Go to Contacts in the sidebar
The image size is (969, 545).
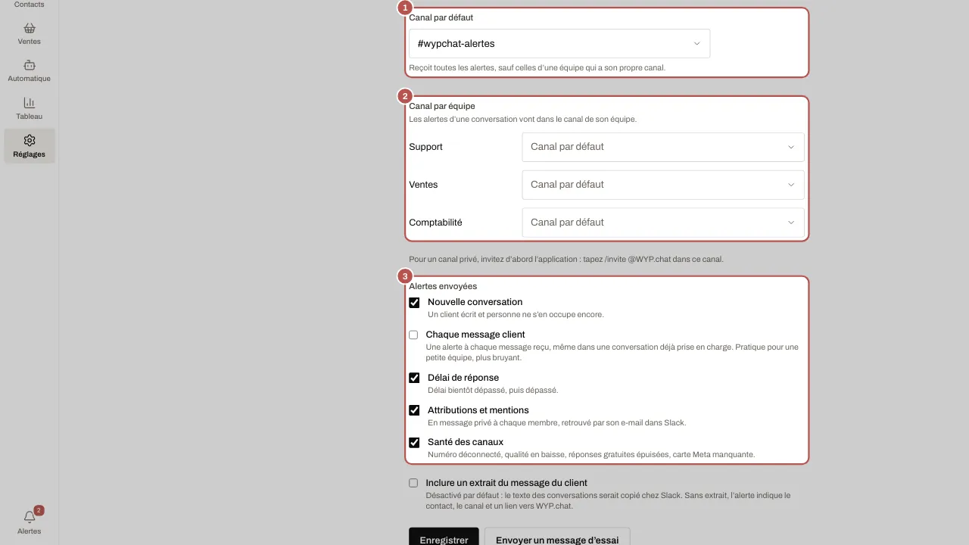pos(30,5)
